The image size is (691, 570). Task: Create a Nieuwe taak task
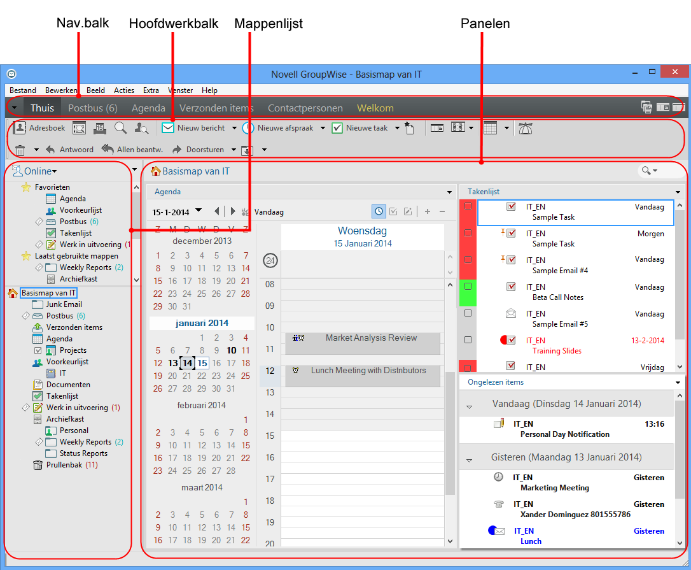coord(360,128)
